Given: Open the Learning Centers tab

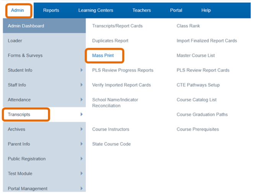Looking at the screenshot, I should tap(96, 10).
